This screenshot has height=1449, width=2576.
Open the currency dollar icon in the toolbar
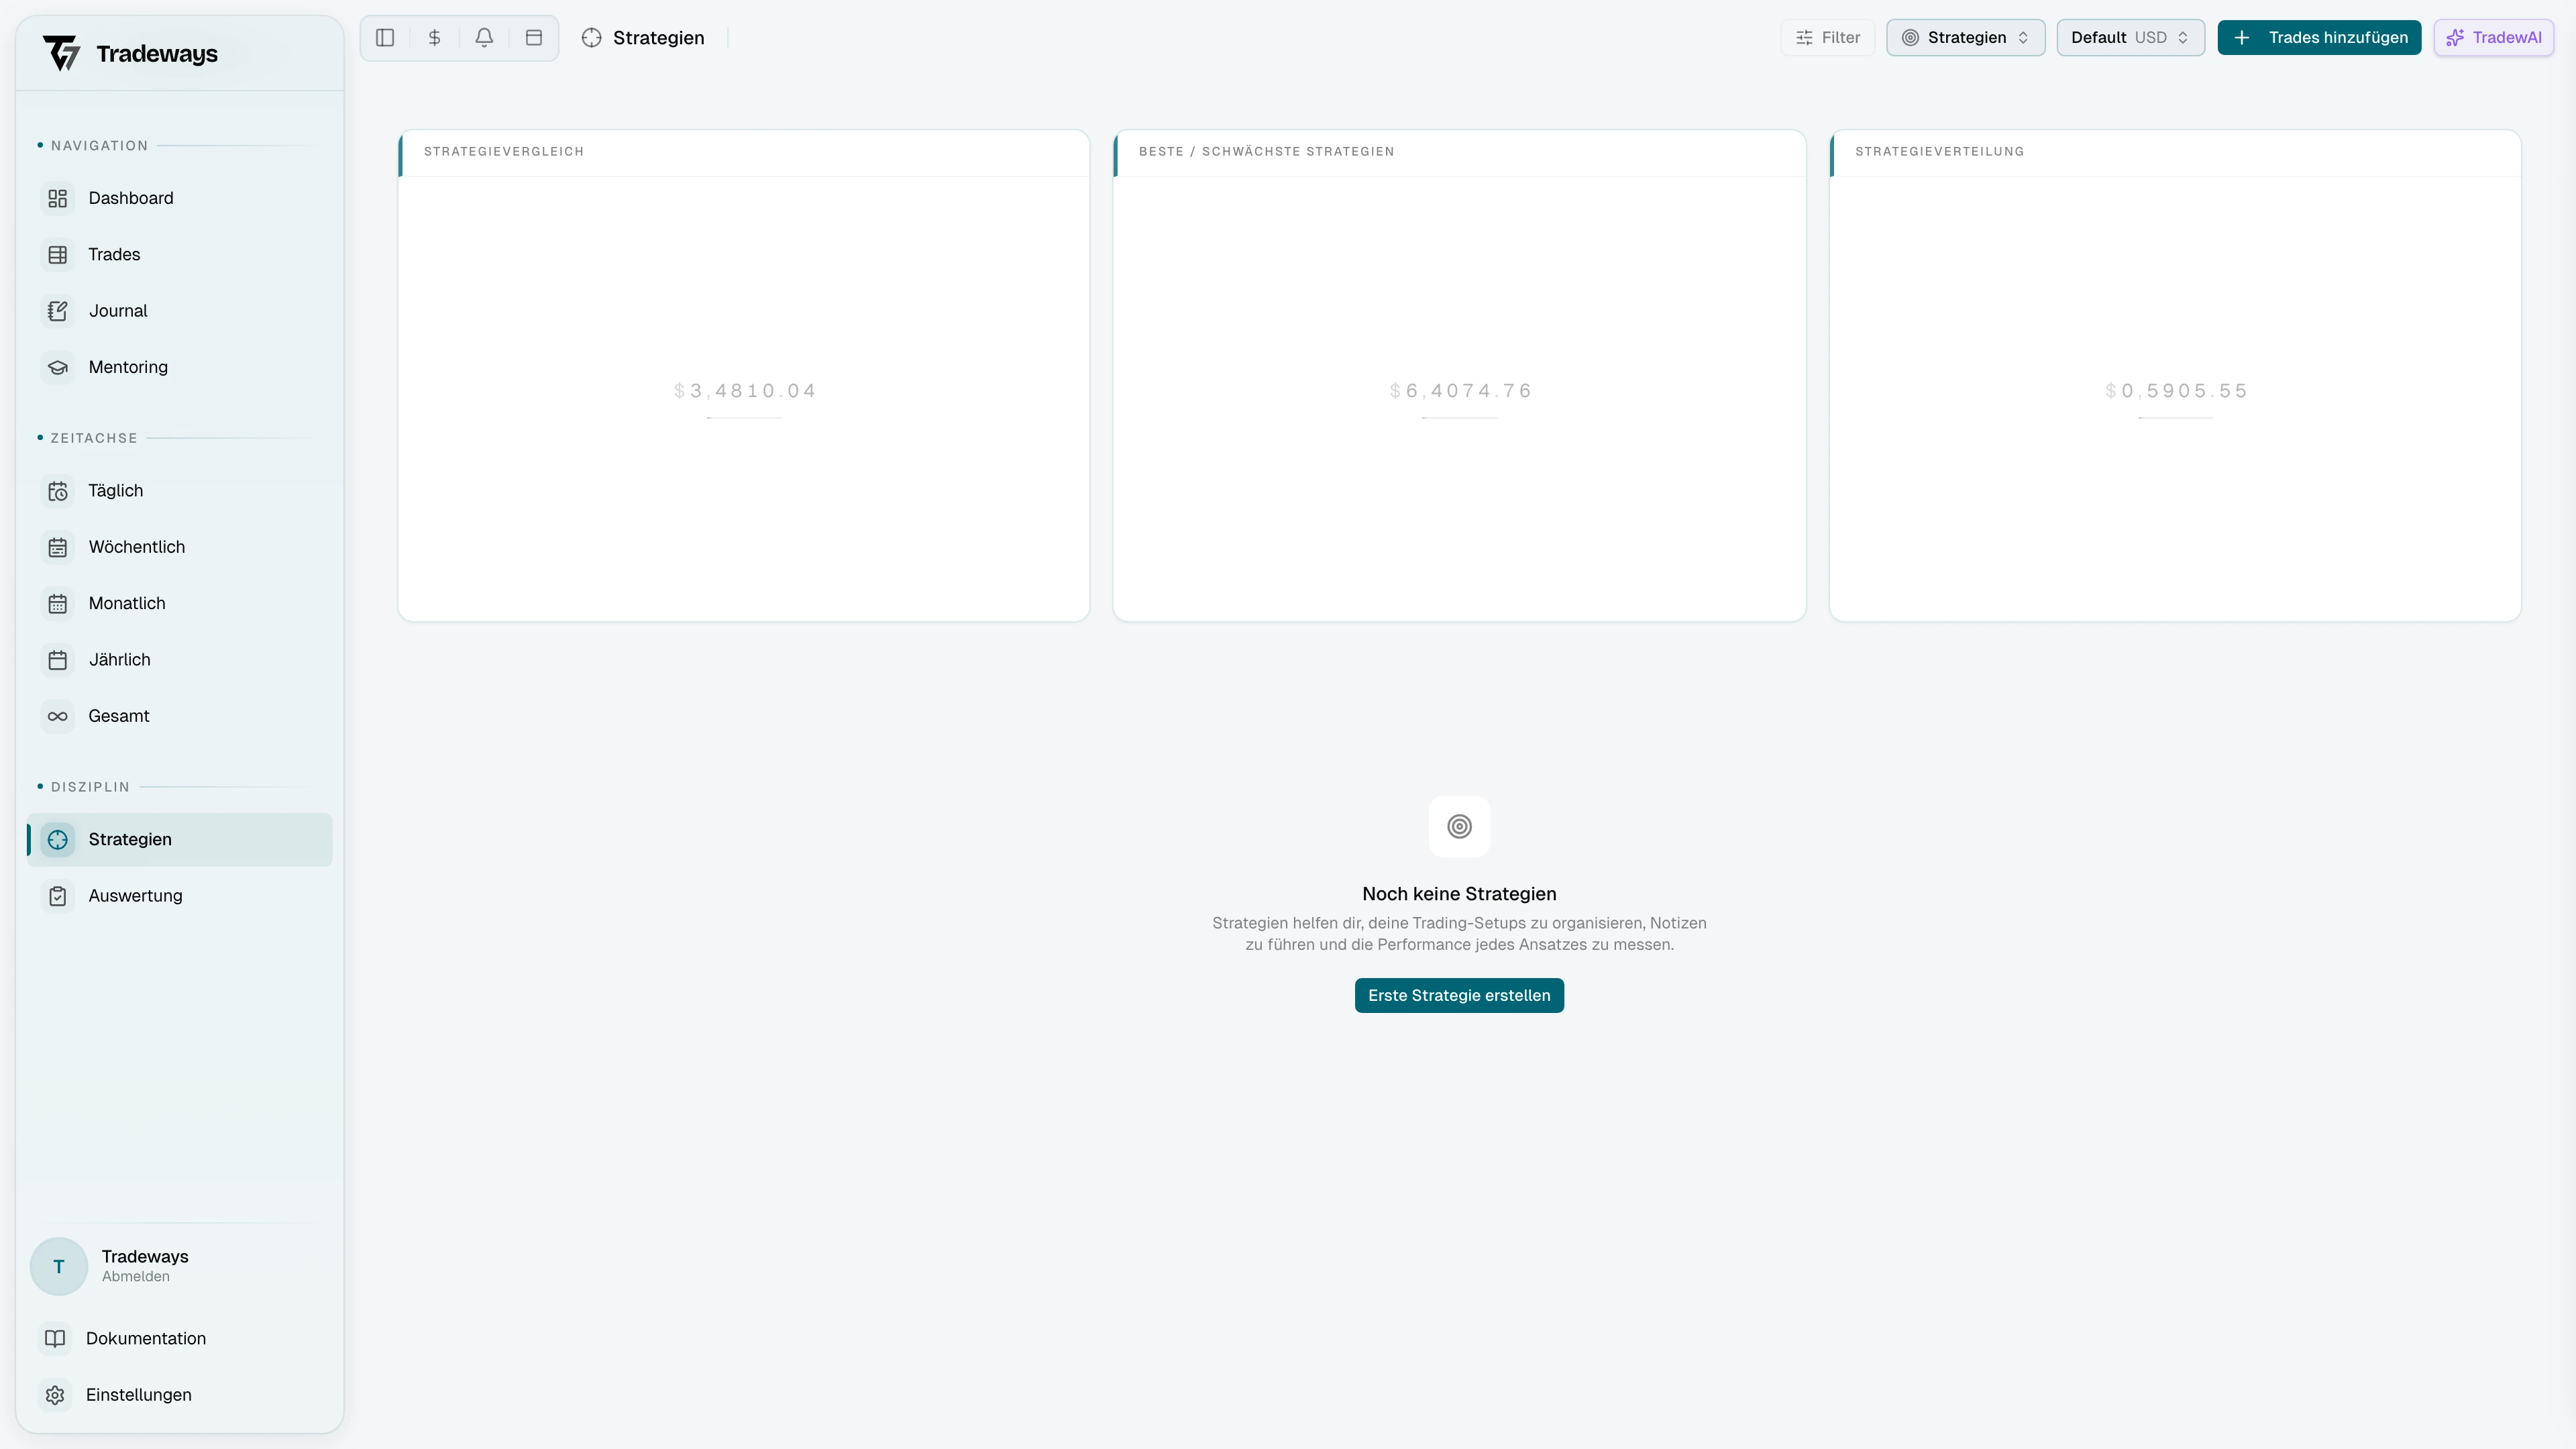tap(434, 37)
